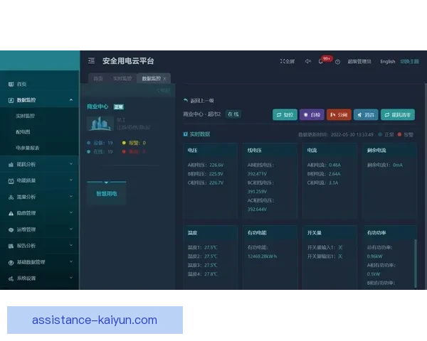Viewport: 427px width, 341px height.
Task: Expand the 报告分析 menu chevron
Action: click(71, 245)
